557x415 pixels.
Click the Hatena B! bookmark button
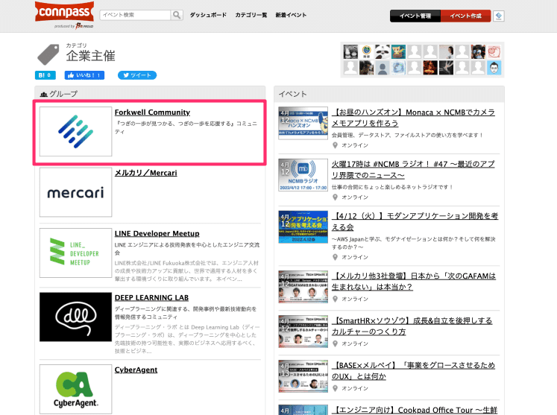click(x=45, y=75)
